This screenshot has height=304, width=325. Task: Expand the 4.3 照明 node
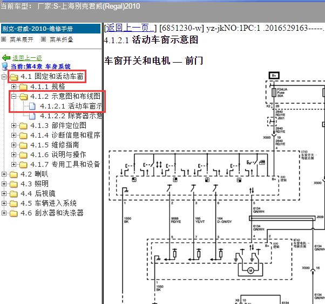(x=4, y=184)
